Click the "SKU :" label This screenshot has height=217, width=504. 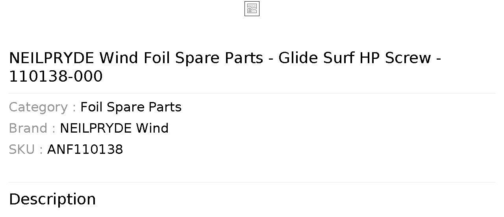pyautogui.click(x=26, y=150)
